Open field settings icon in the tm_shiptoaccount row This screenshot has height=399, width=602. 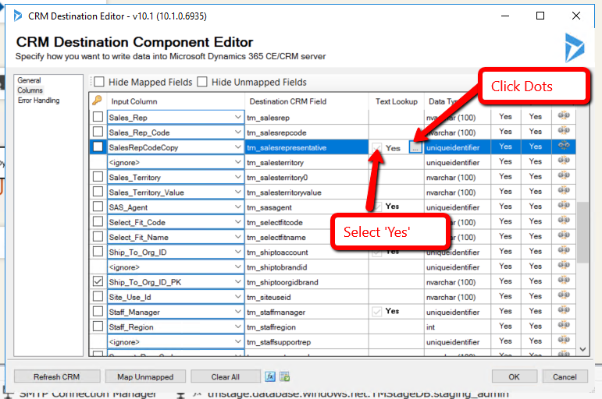pyautogui.click(x=564, y=250)
